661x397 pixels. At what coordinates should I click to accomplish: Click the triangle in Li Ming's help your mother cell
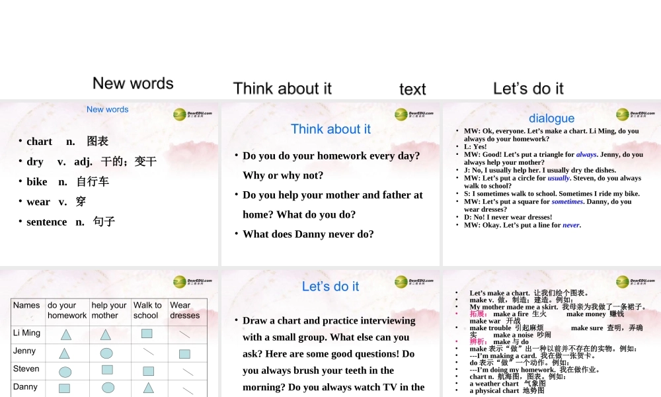click(105, 335)
